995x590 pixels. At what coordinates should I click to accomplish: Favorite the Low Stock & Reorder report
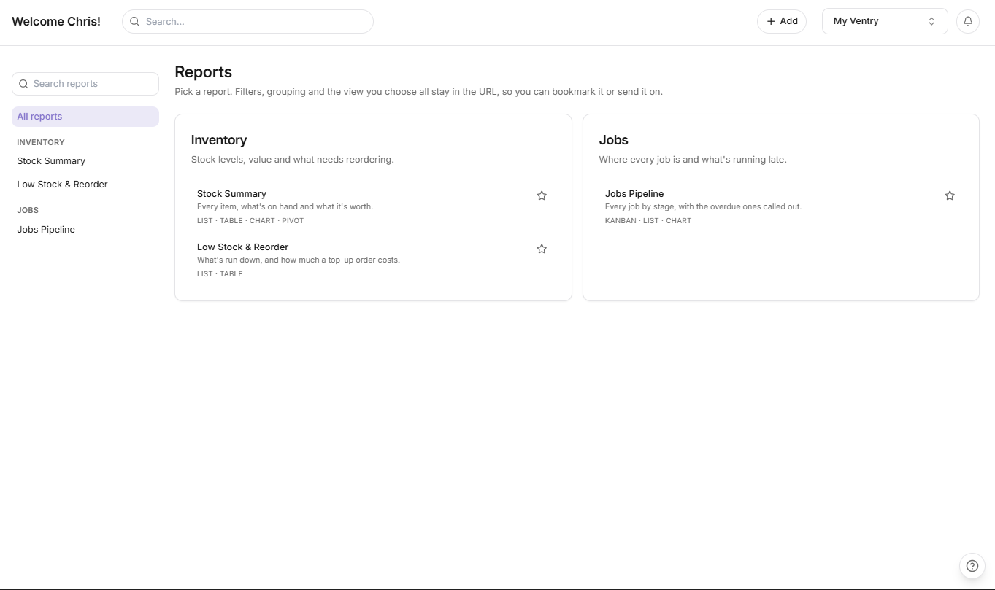542,249
